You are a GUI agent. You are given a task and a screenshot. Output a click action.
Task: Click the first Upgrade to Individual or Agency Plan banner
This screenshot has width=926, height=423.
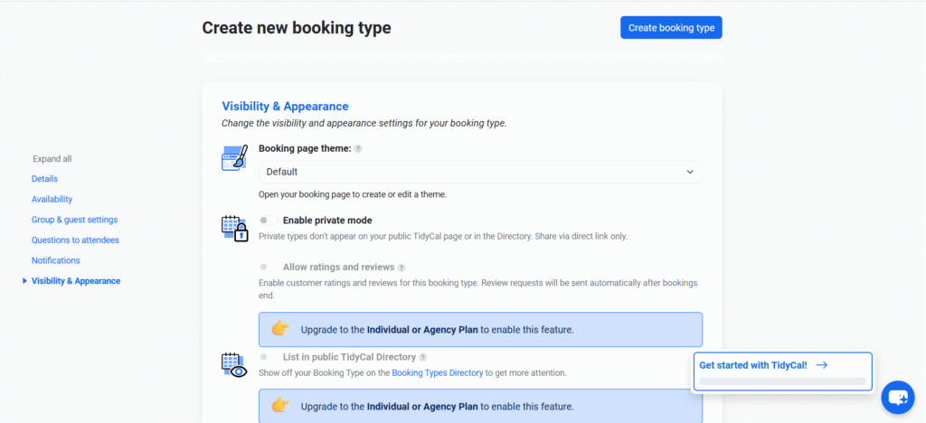tap(480, 329)
